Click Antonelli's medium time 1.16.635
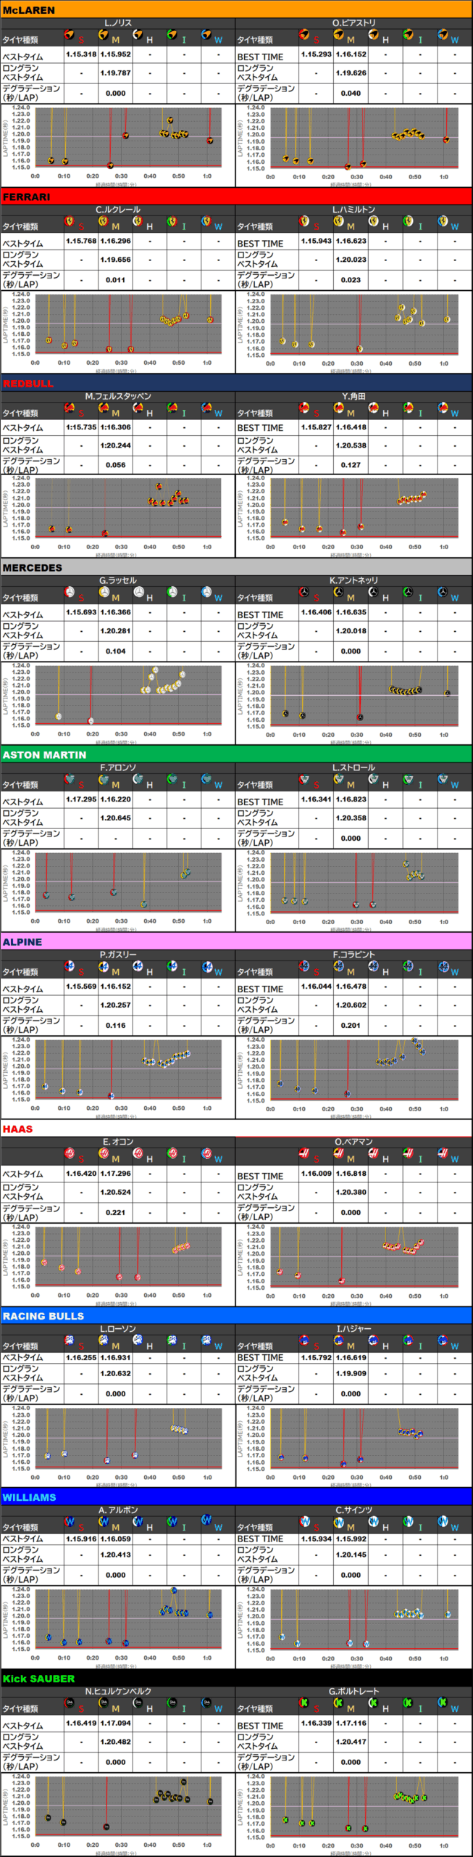Screen dimensions: 473x1857 [x=351, y=612]
